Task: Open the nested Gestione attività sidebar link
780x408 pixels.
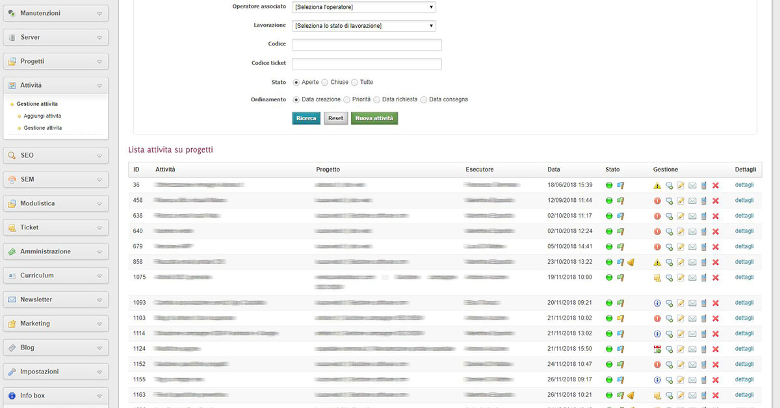Action: coord(42,128)
